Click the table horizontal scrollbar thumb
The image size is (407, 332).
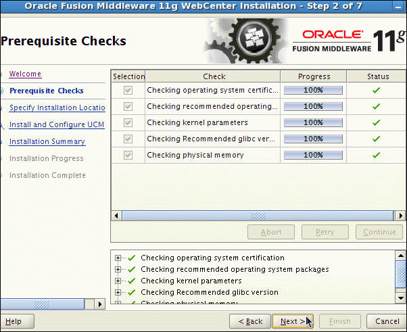258,216
